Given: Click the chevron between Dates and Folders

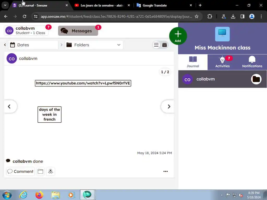Looking at the screenshot, I should click(62, 45).
